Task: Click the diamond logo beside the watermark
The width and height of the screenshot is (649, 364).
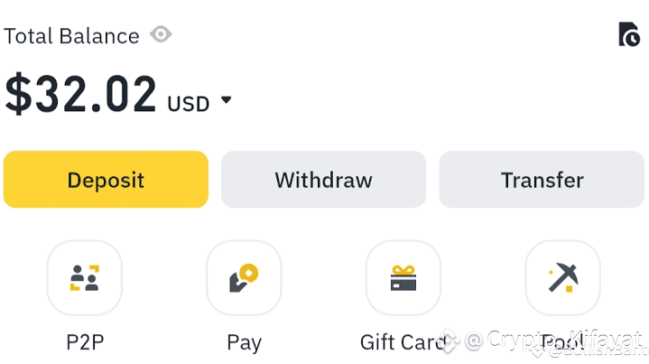Action: click(x=450, y=341)
